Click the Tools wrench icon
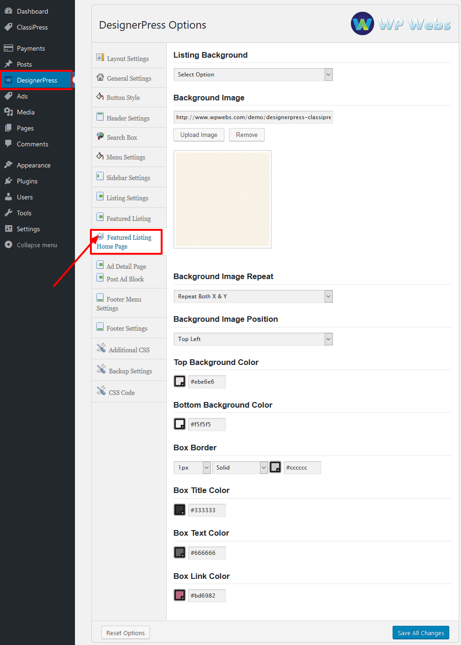This screenshot has width=461, height=645. coord(8,212)
